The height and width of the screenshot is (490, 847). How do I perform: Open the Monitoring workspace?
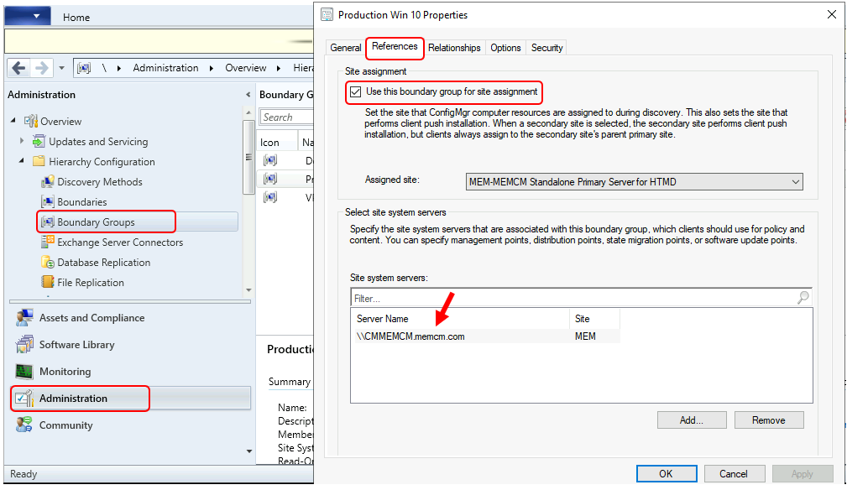(65, 372)
